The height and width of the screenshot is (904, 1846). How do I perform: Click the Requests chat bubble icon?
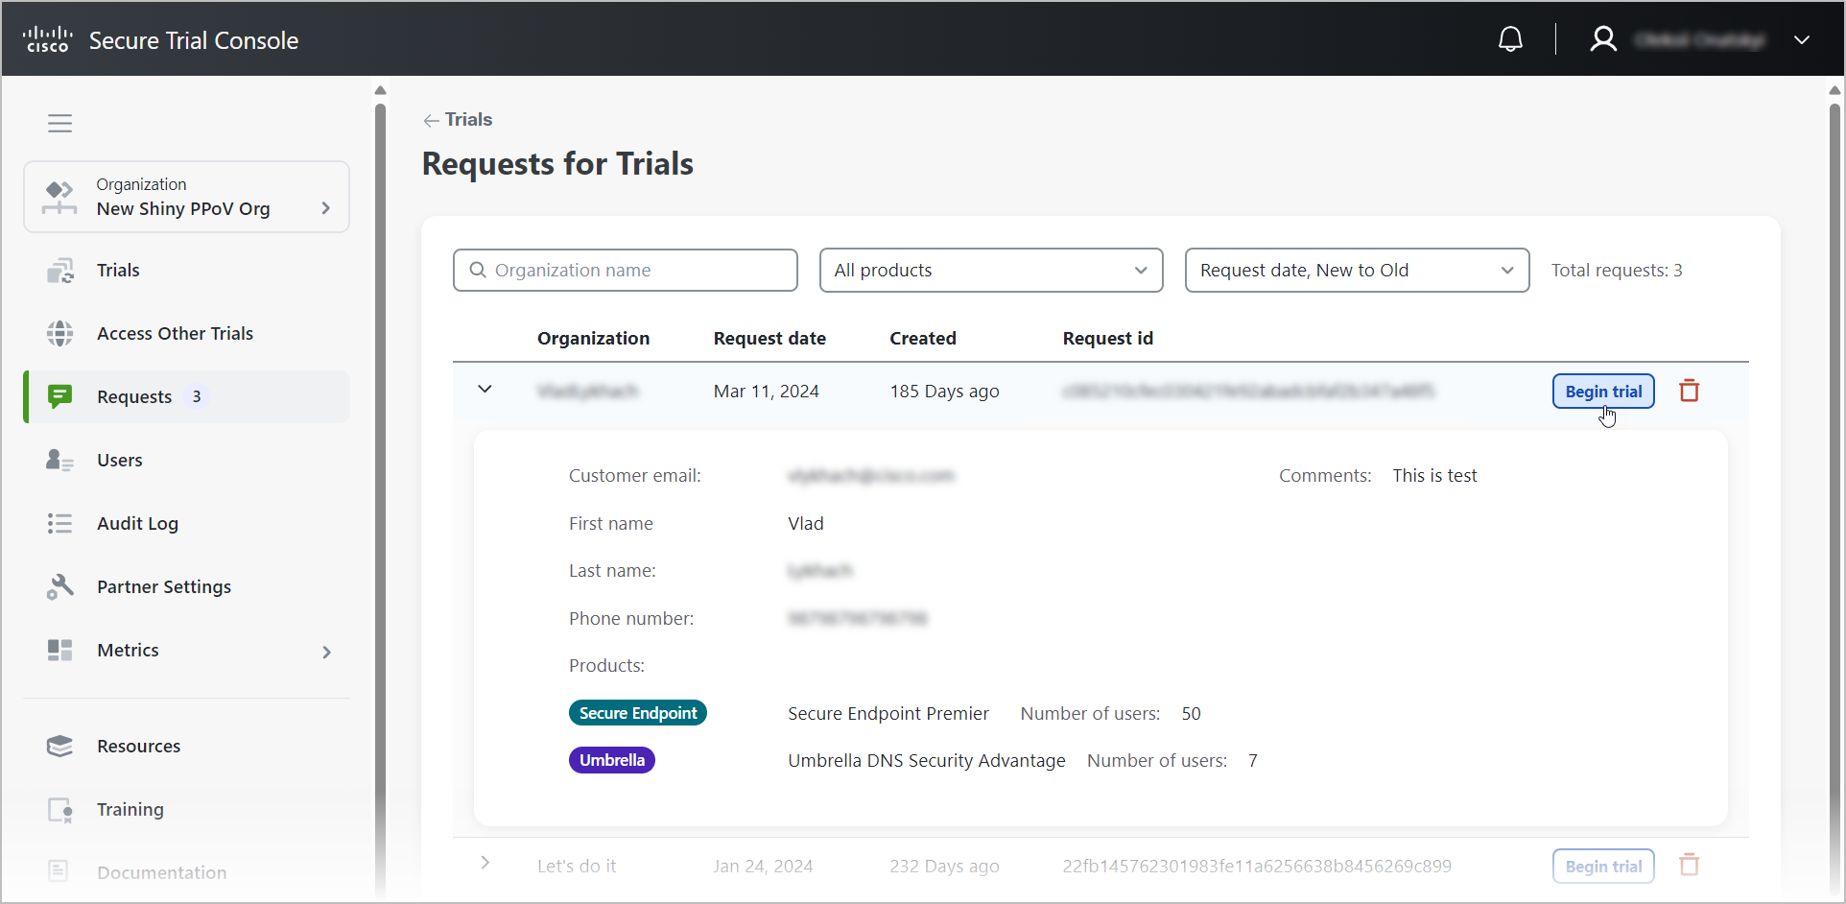coord(60,396)
